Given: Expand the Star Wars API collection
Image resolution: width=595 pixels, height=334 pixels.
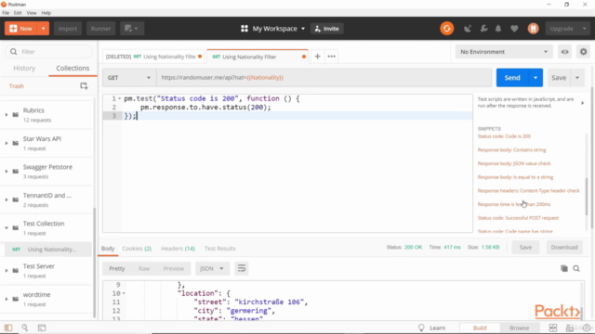Looking at the screenshot, I should (7, 143).
